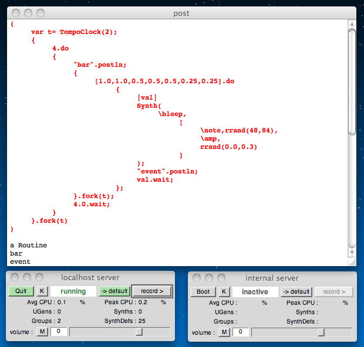Click the 'TempoClock(2);' code text
Viewport: 364px width, 347px height.
(x=88, y=32)
